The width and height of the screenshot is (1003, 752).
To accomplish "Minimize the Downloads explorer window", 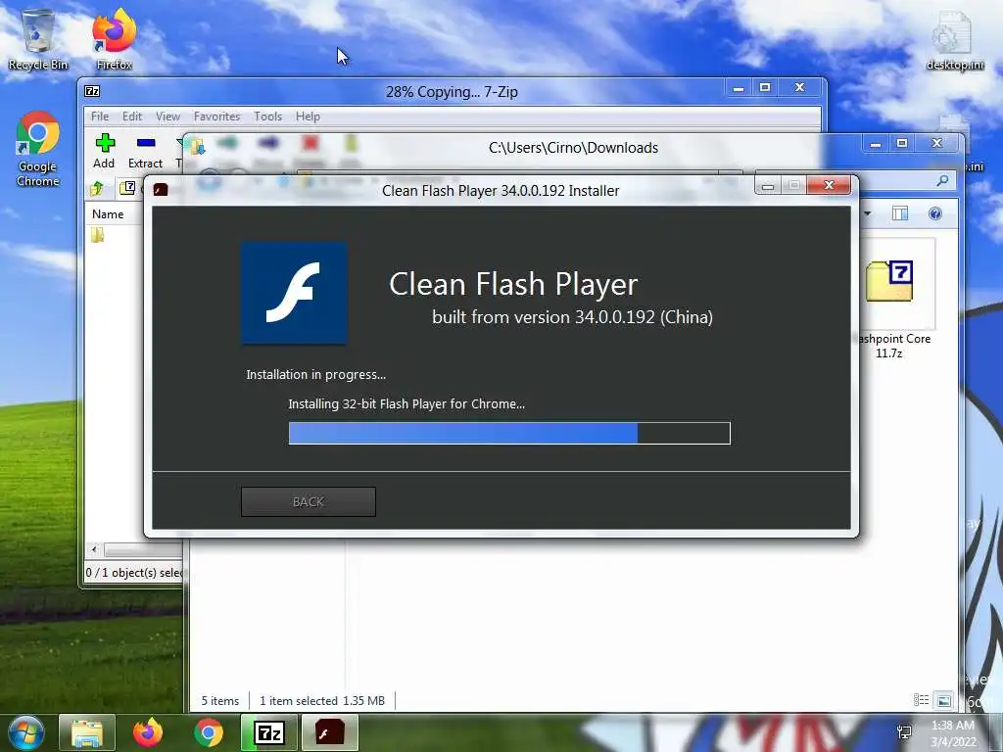I will click(876, 144).
